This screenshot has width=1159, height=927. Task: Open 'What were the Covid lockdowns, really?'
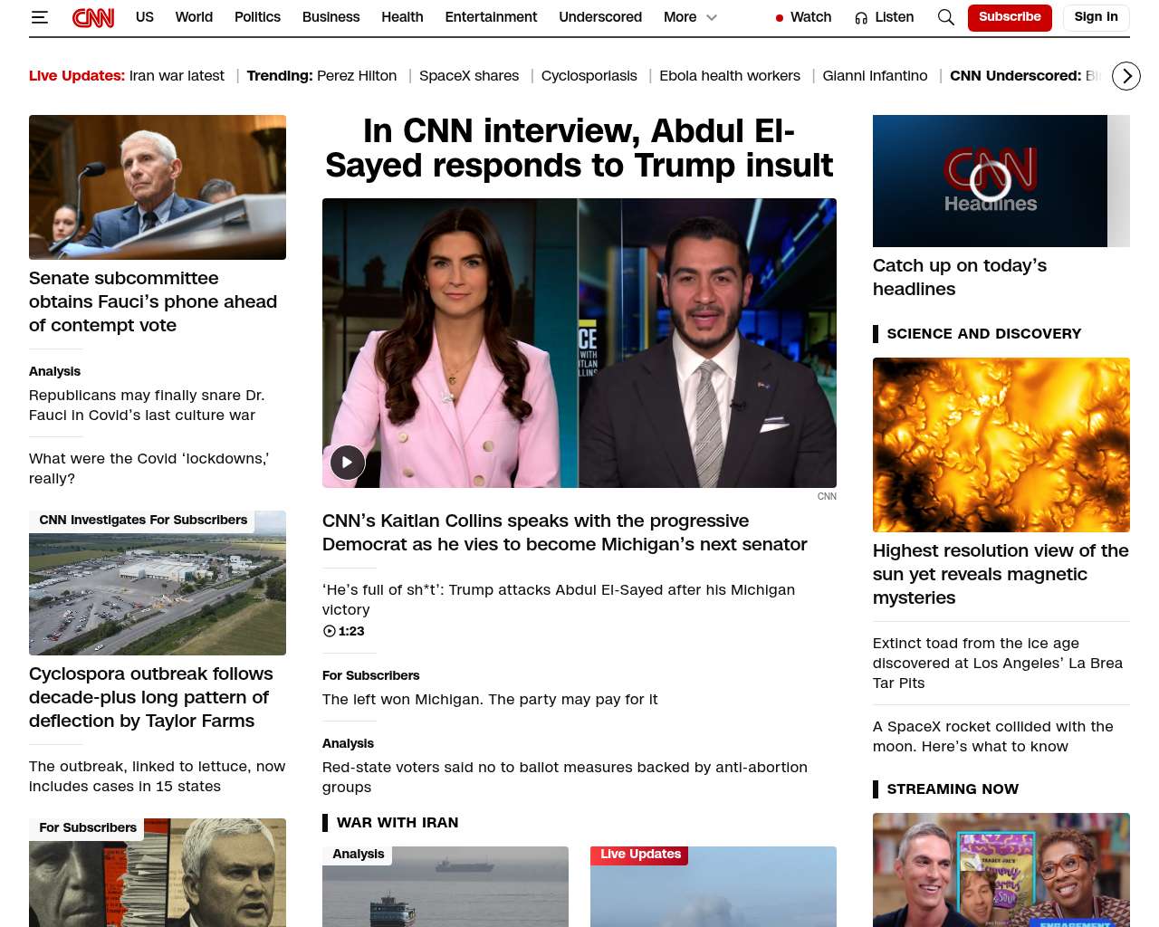click(148, 468)
